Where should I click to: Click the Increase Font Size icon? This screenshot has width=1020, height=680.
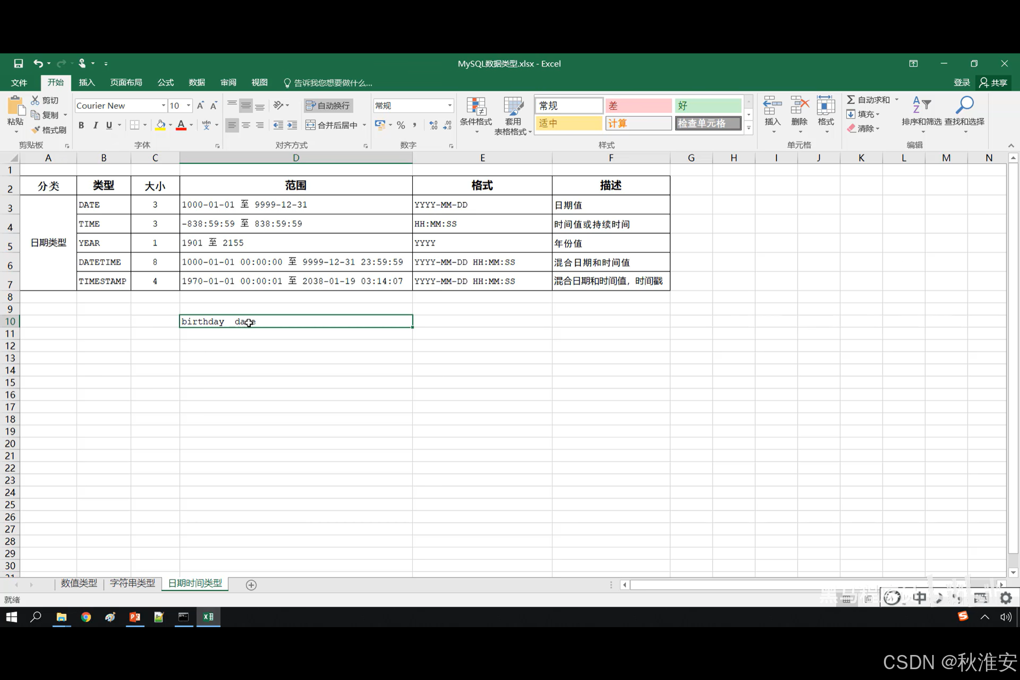click(x=200, y=106)
